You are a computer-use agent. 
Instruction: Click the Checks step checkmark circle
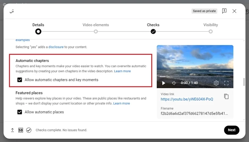(153, 31)
